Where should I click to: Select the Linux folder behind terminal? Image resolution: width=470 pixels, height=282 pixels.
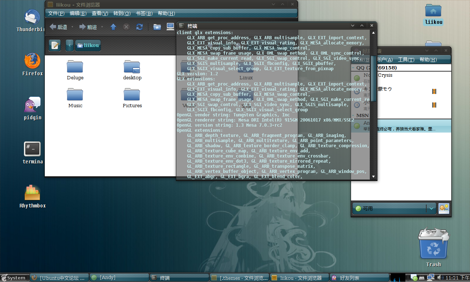[246, 70]
